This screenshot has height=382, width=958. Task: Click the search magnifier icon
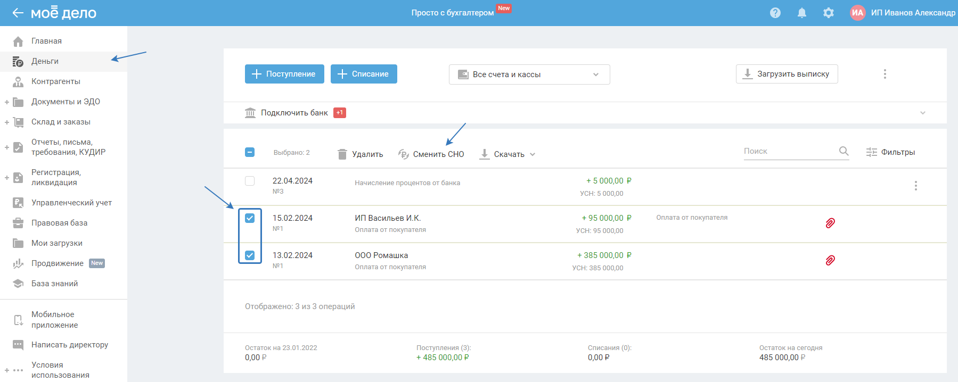coord(844,151)
